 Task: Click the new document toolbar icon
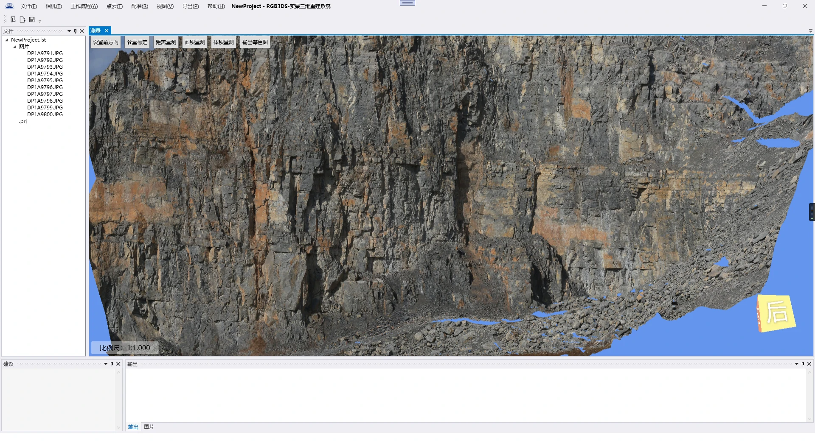click(22, 20)
